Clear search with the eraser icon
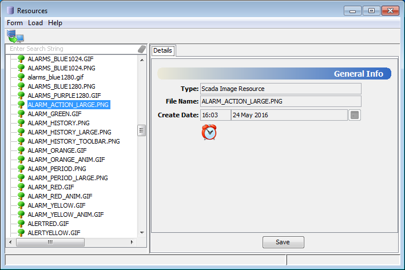405x270 pixels. (x=141, y=49)
